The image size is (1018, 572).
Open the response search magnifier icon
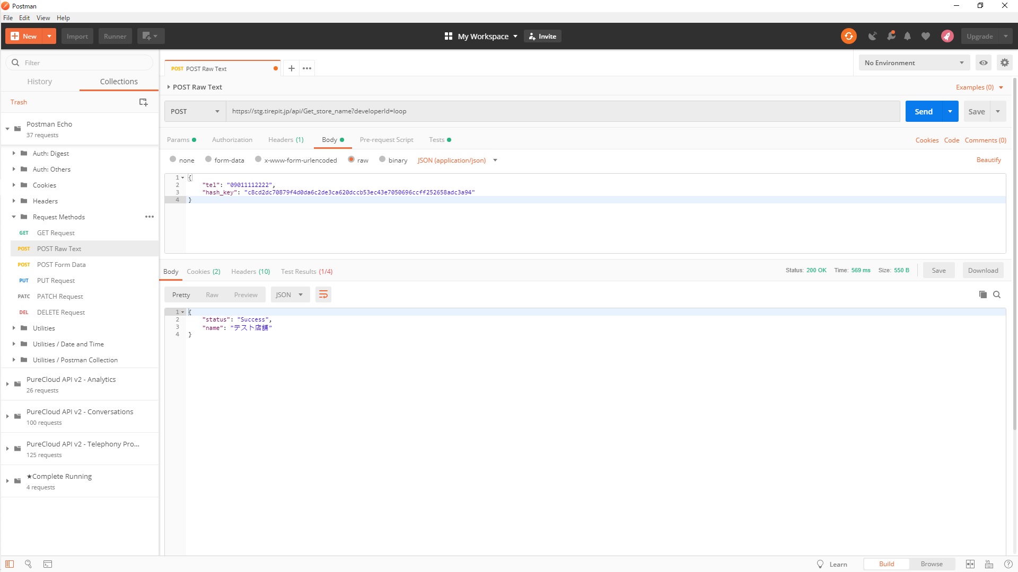997,294
